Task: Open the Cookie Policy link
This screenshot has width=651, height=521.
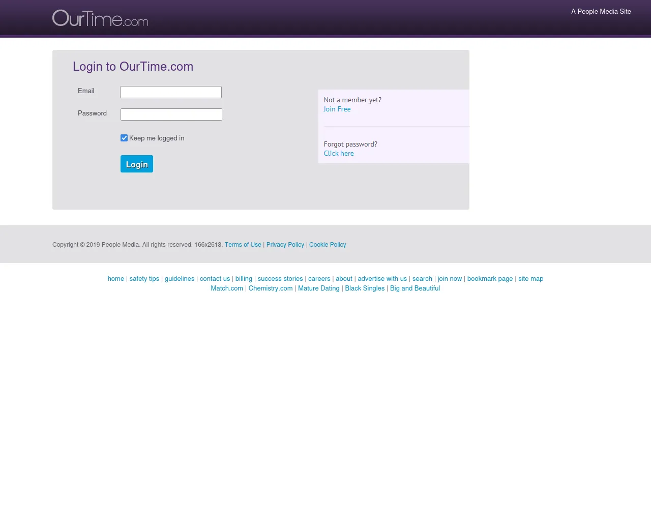Action: [x=328, y=245]
